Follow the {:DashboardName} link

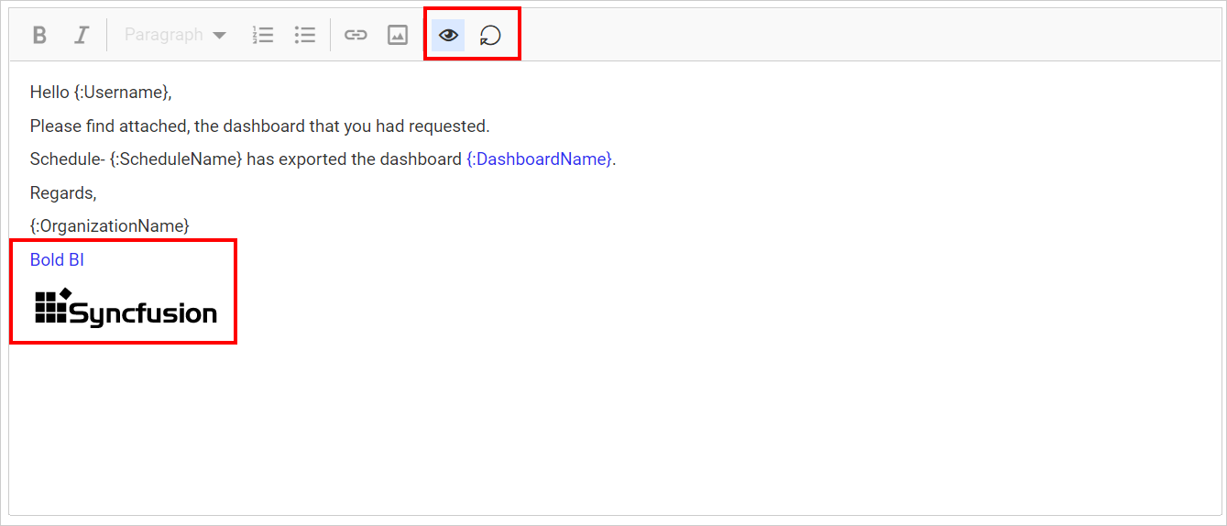pos(539,159)
